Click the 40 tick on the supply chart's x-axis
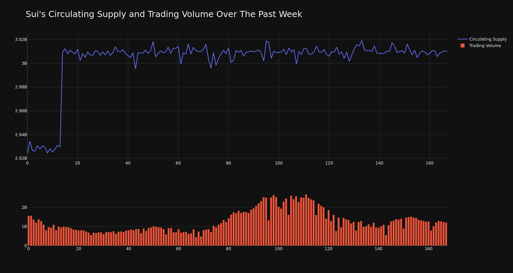This screenshot has height=273, width=513. pyautogui.click(x=128, y=163)
